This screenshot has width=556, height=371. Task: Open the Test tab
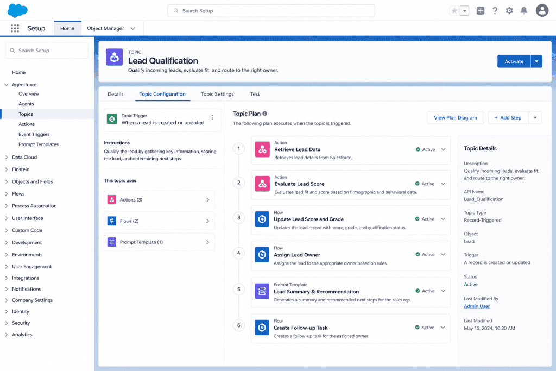255,94
